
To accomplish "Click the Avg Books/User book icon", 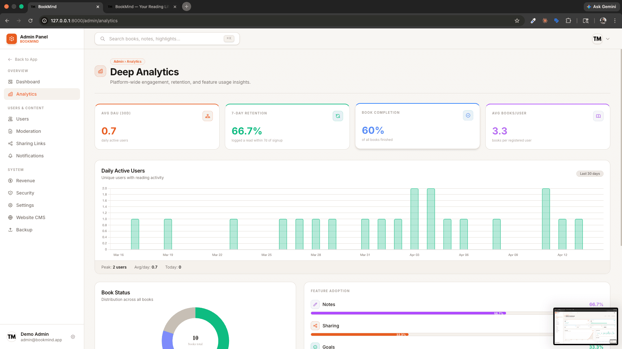I will coord(598,116).
